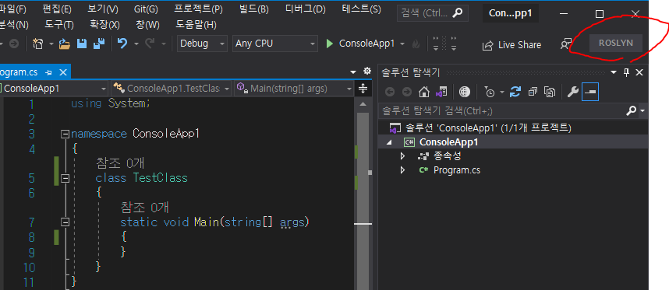
Task: Close the Program.cs tab
Action: 63,73
